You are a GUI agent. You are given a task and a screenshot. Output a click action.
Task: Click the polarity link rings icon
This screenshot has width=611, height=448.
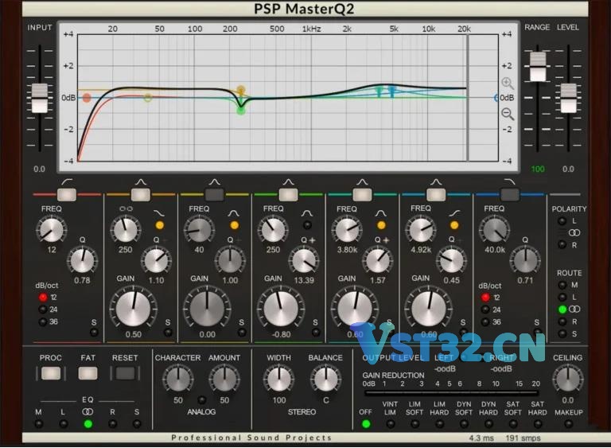(x=574, y=233)
